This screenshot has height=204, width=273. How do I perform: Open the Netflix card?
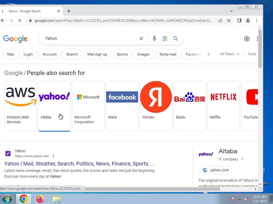click(x=224, y=106)
